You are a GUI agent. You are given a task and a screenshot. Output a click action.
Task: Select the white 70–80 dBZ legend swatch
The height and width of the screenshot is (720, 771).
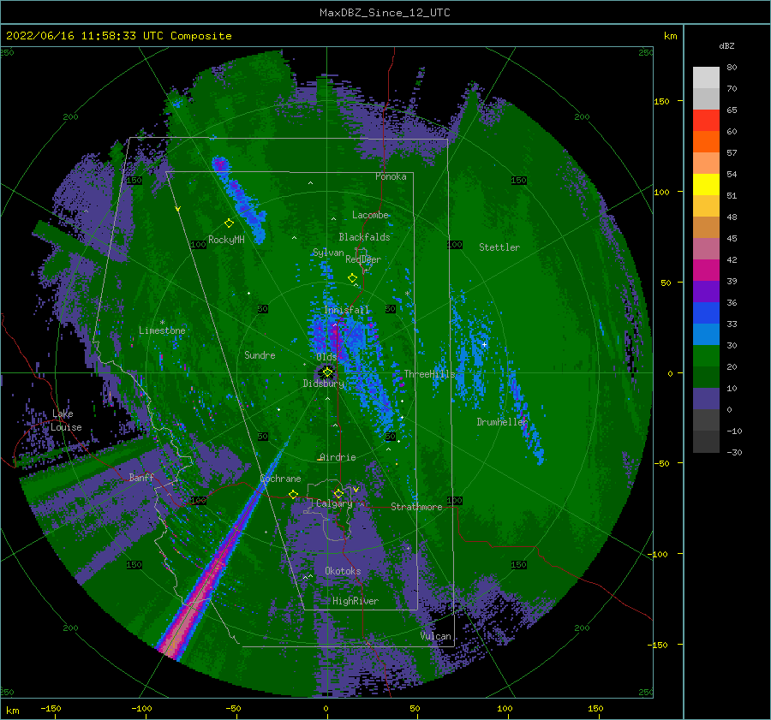point(706,78)
